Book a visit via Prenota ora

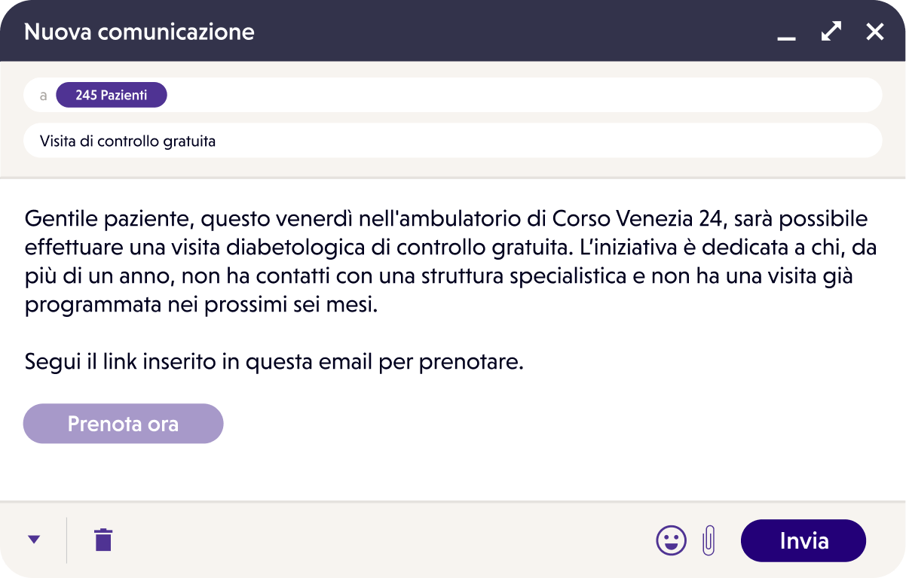(123, 423)
